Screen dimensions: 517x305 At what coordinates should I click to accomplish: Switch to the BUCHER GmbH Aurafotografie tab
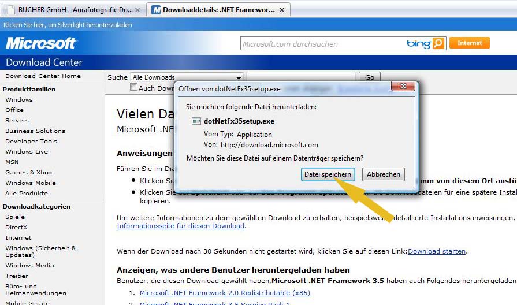click(74, 10)
